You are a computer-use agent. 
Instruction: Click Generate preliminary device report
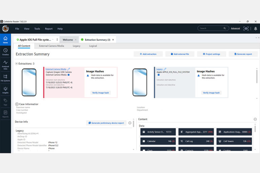coord(106,123)
